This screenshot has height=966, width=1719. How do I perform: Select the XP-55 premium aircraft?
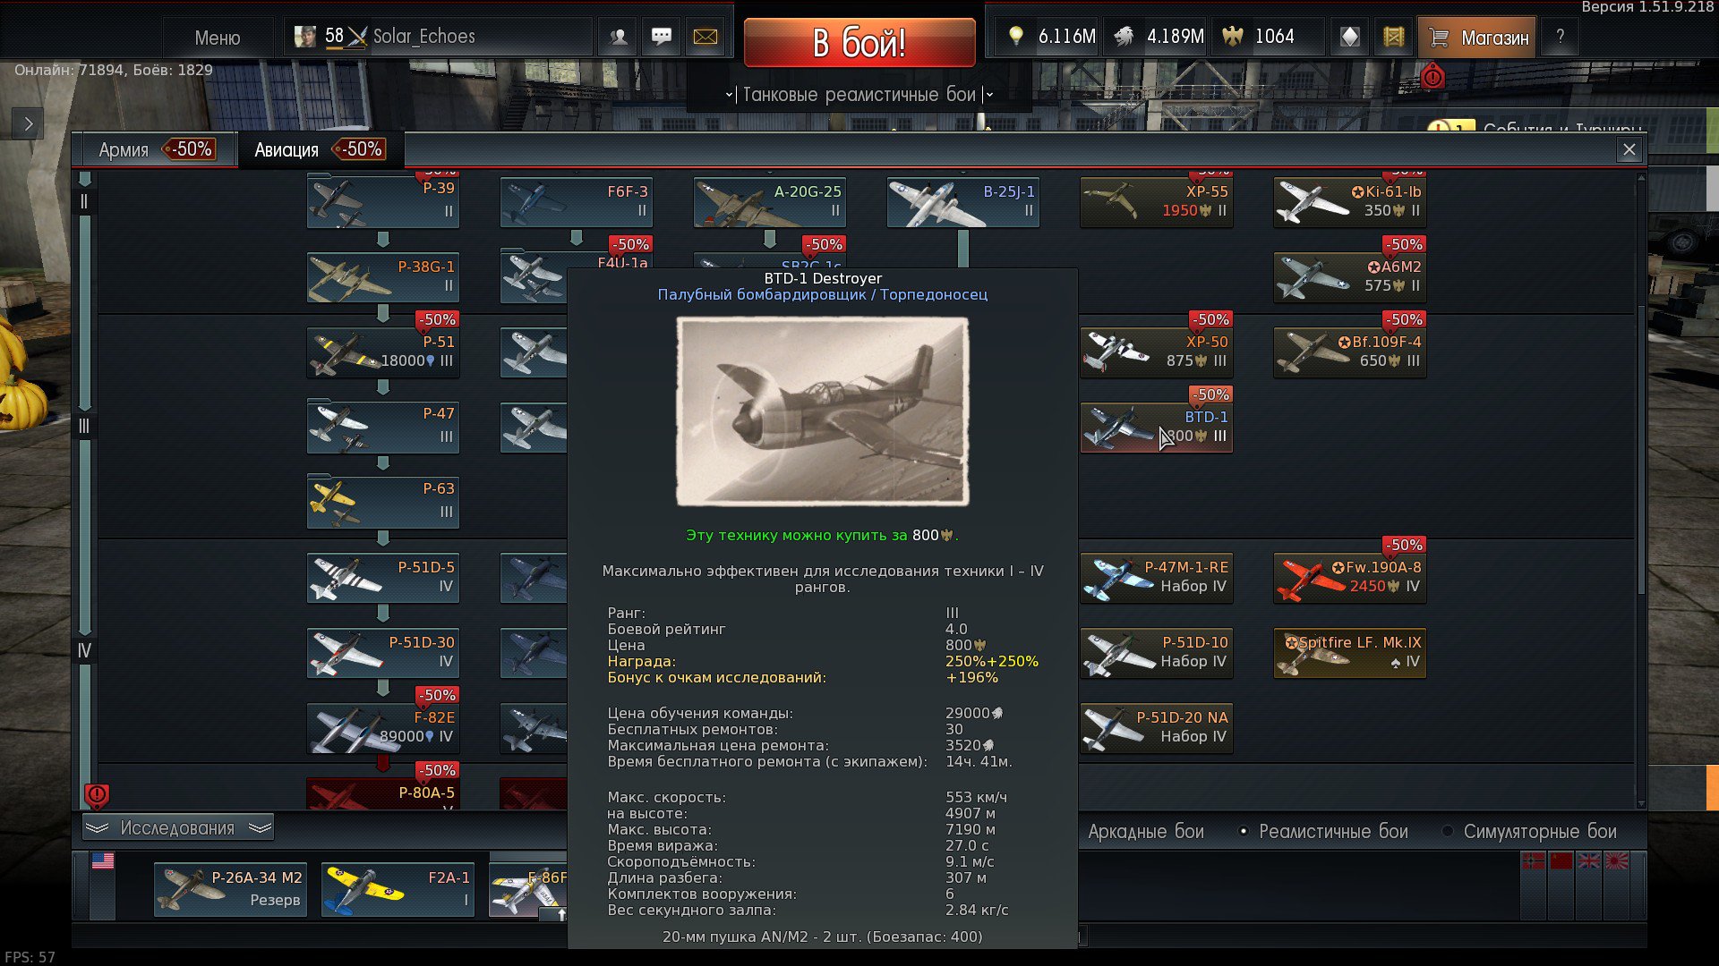[1157, 201]
